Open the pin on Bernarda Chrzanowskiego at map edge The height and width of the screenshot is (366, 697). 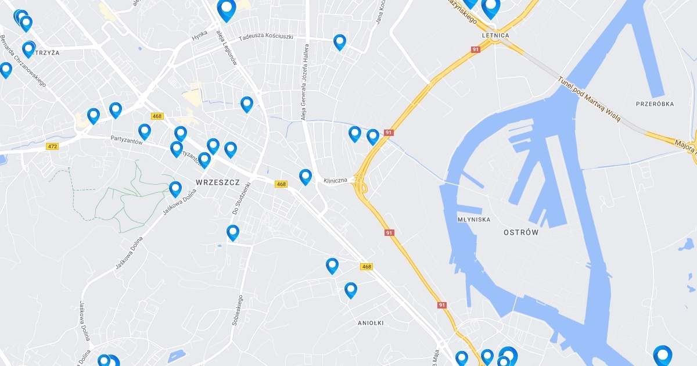point(6,70)
